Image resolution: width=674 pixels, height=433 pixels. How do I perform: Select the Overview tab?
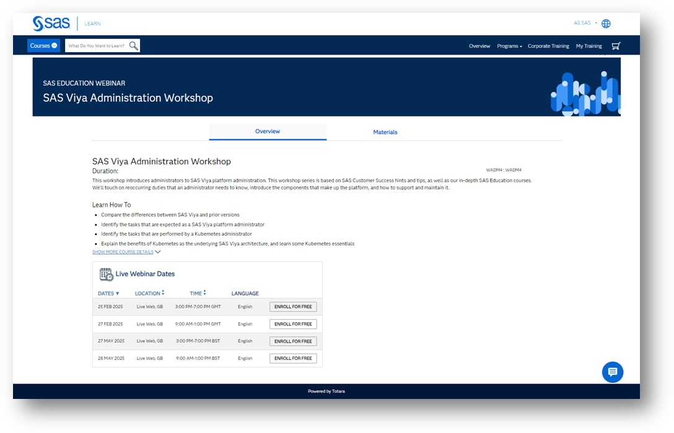(268, 132)
